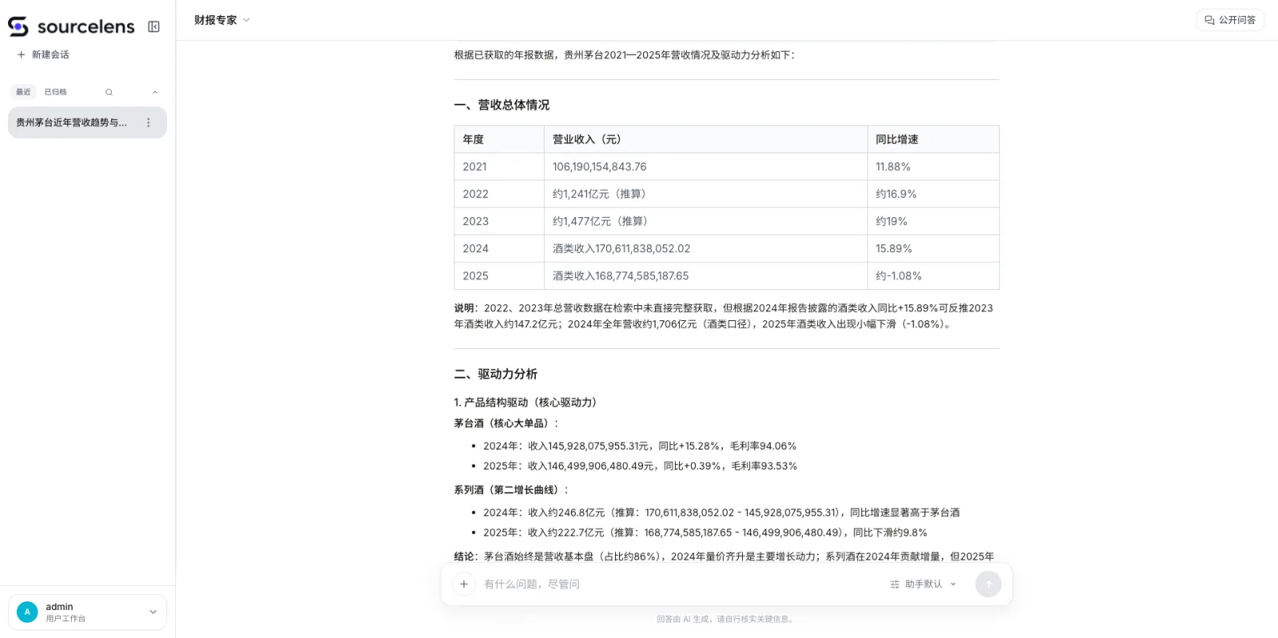This screenshot has height=638, width=1278.
Task: Select the 2025 year cell
Action: click(x=499, y=275)
